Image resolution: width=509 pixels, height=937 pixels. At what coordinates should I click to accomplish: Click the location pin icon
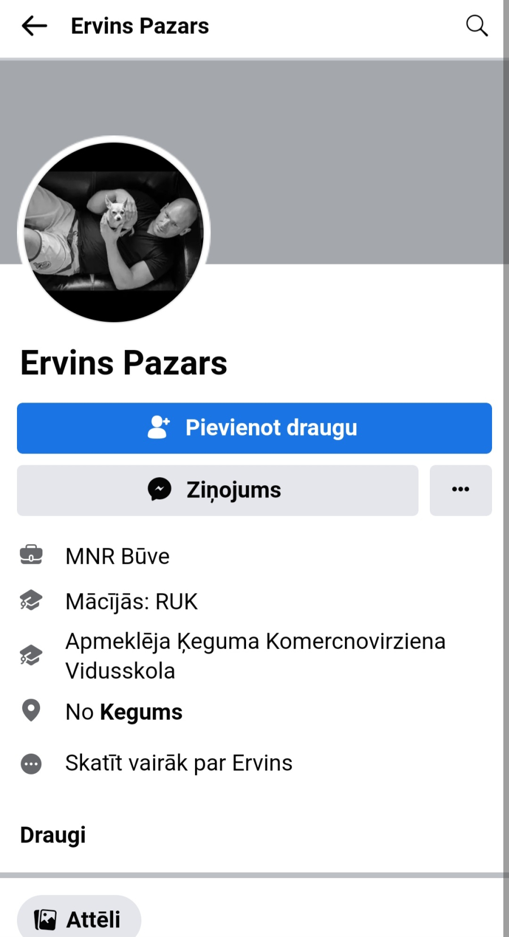(31, 711)
